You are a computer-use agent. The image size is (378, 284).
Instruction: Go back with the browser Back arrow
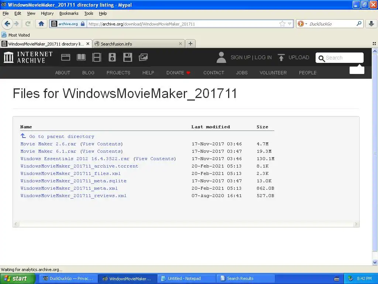point(7,24)
